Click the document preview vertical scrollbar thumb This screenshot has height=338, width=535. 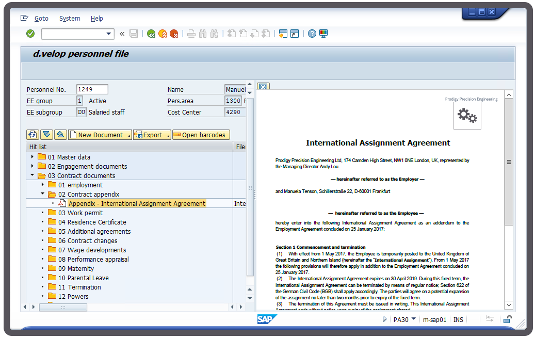pos(509,162)
